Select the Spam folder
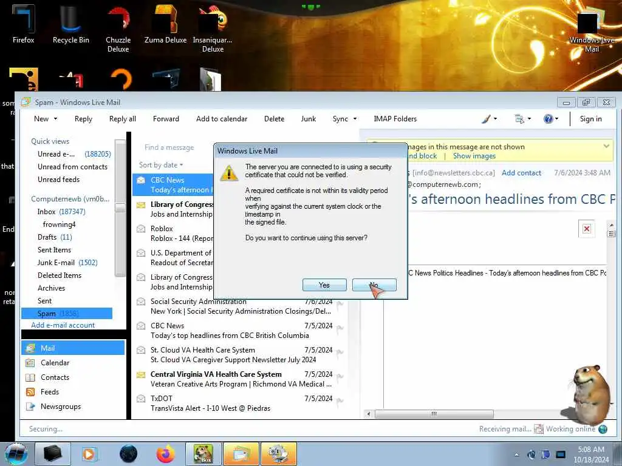This screenshot has width=622, height=466. 67,314
